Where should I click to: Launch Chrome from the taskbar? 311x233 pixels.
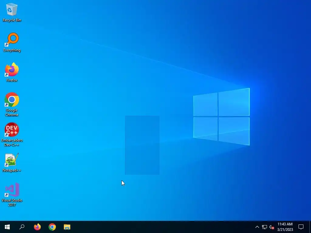pos(52,227)
